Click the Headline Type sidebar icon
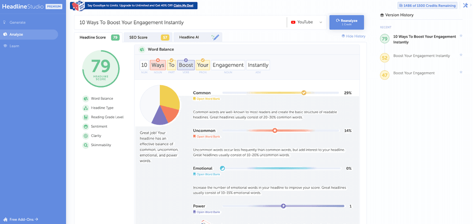473x224 pixels. 86,108
